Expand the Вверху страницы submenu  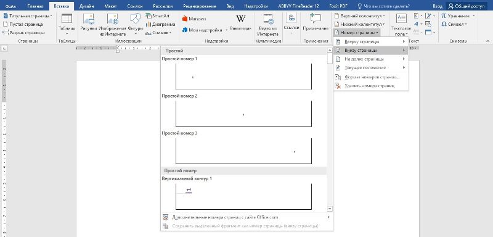pyautogui.click(x=371, y=41)
